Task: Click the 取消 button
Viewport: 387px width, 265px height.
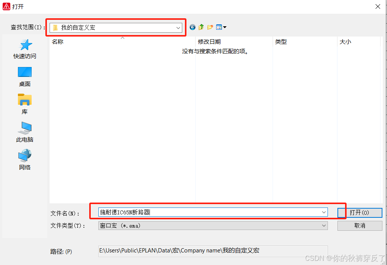Action: tap(360, 225)
